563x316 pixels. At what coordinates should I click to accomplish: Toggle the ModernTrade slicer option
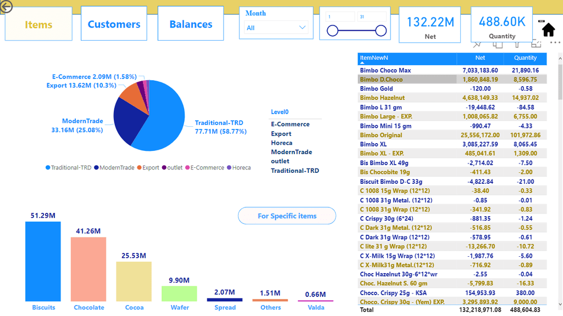click(x=291, y=153)
